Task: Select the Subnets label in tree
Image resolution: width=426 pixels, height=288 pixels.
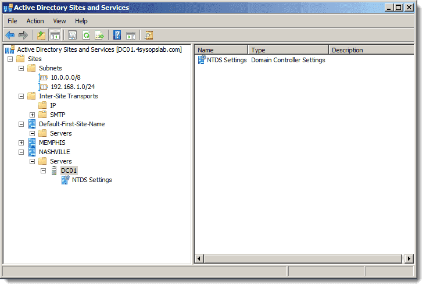Action: pos(51,68)
